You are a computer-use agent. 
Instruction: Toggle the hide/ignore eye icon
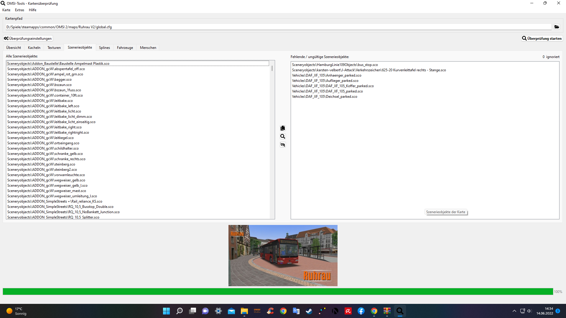[x=283, y=145]
